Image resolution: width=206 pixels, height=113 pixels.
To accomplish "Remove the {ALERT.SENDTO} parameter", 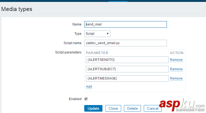I will [176, 60].
